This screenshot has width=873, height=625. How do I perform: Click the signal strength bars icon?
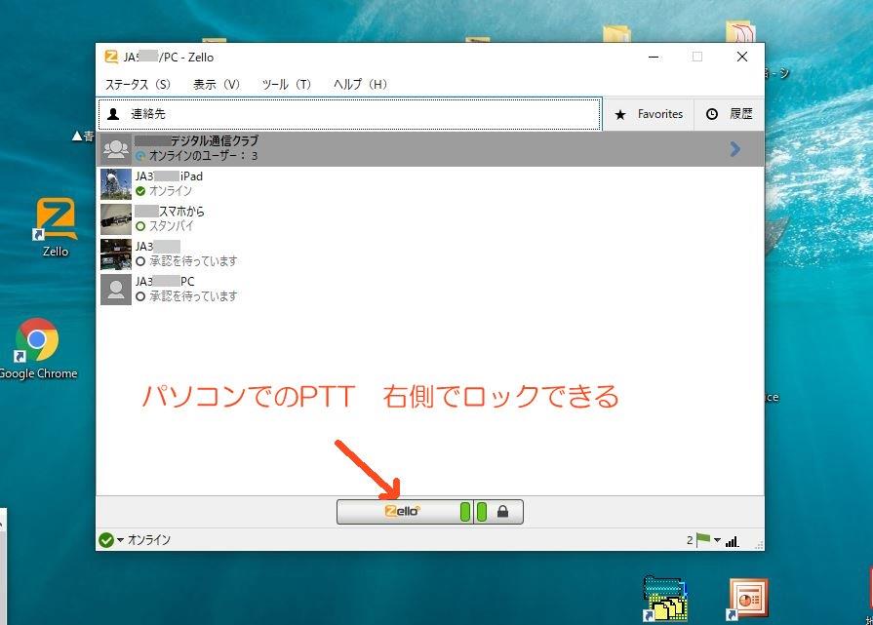pos(733,540)
